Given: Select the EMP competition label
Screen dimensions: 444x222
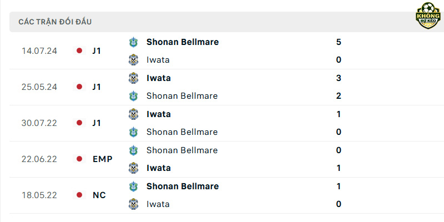Looking at the screenshot, I should (x=103, y=159).
